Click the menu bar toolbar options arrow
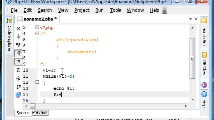Image resolution: width=214 pixels, height=120 pixels. (x=165, y=10)
